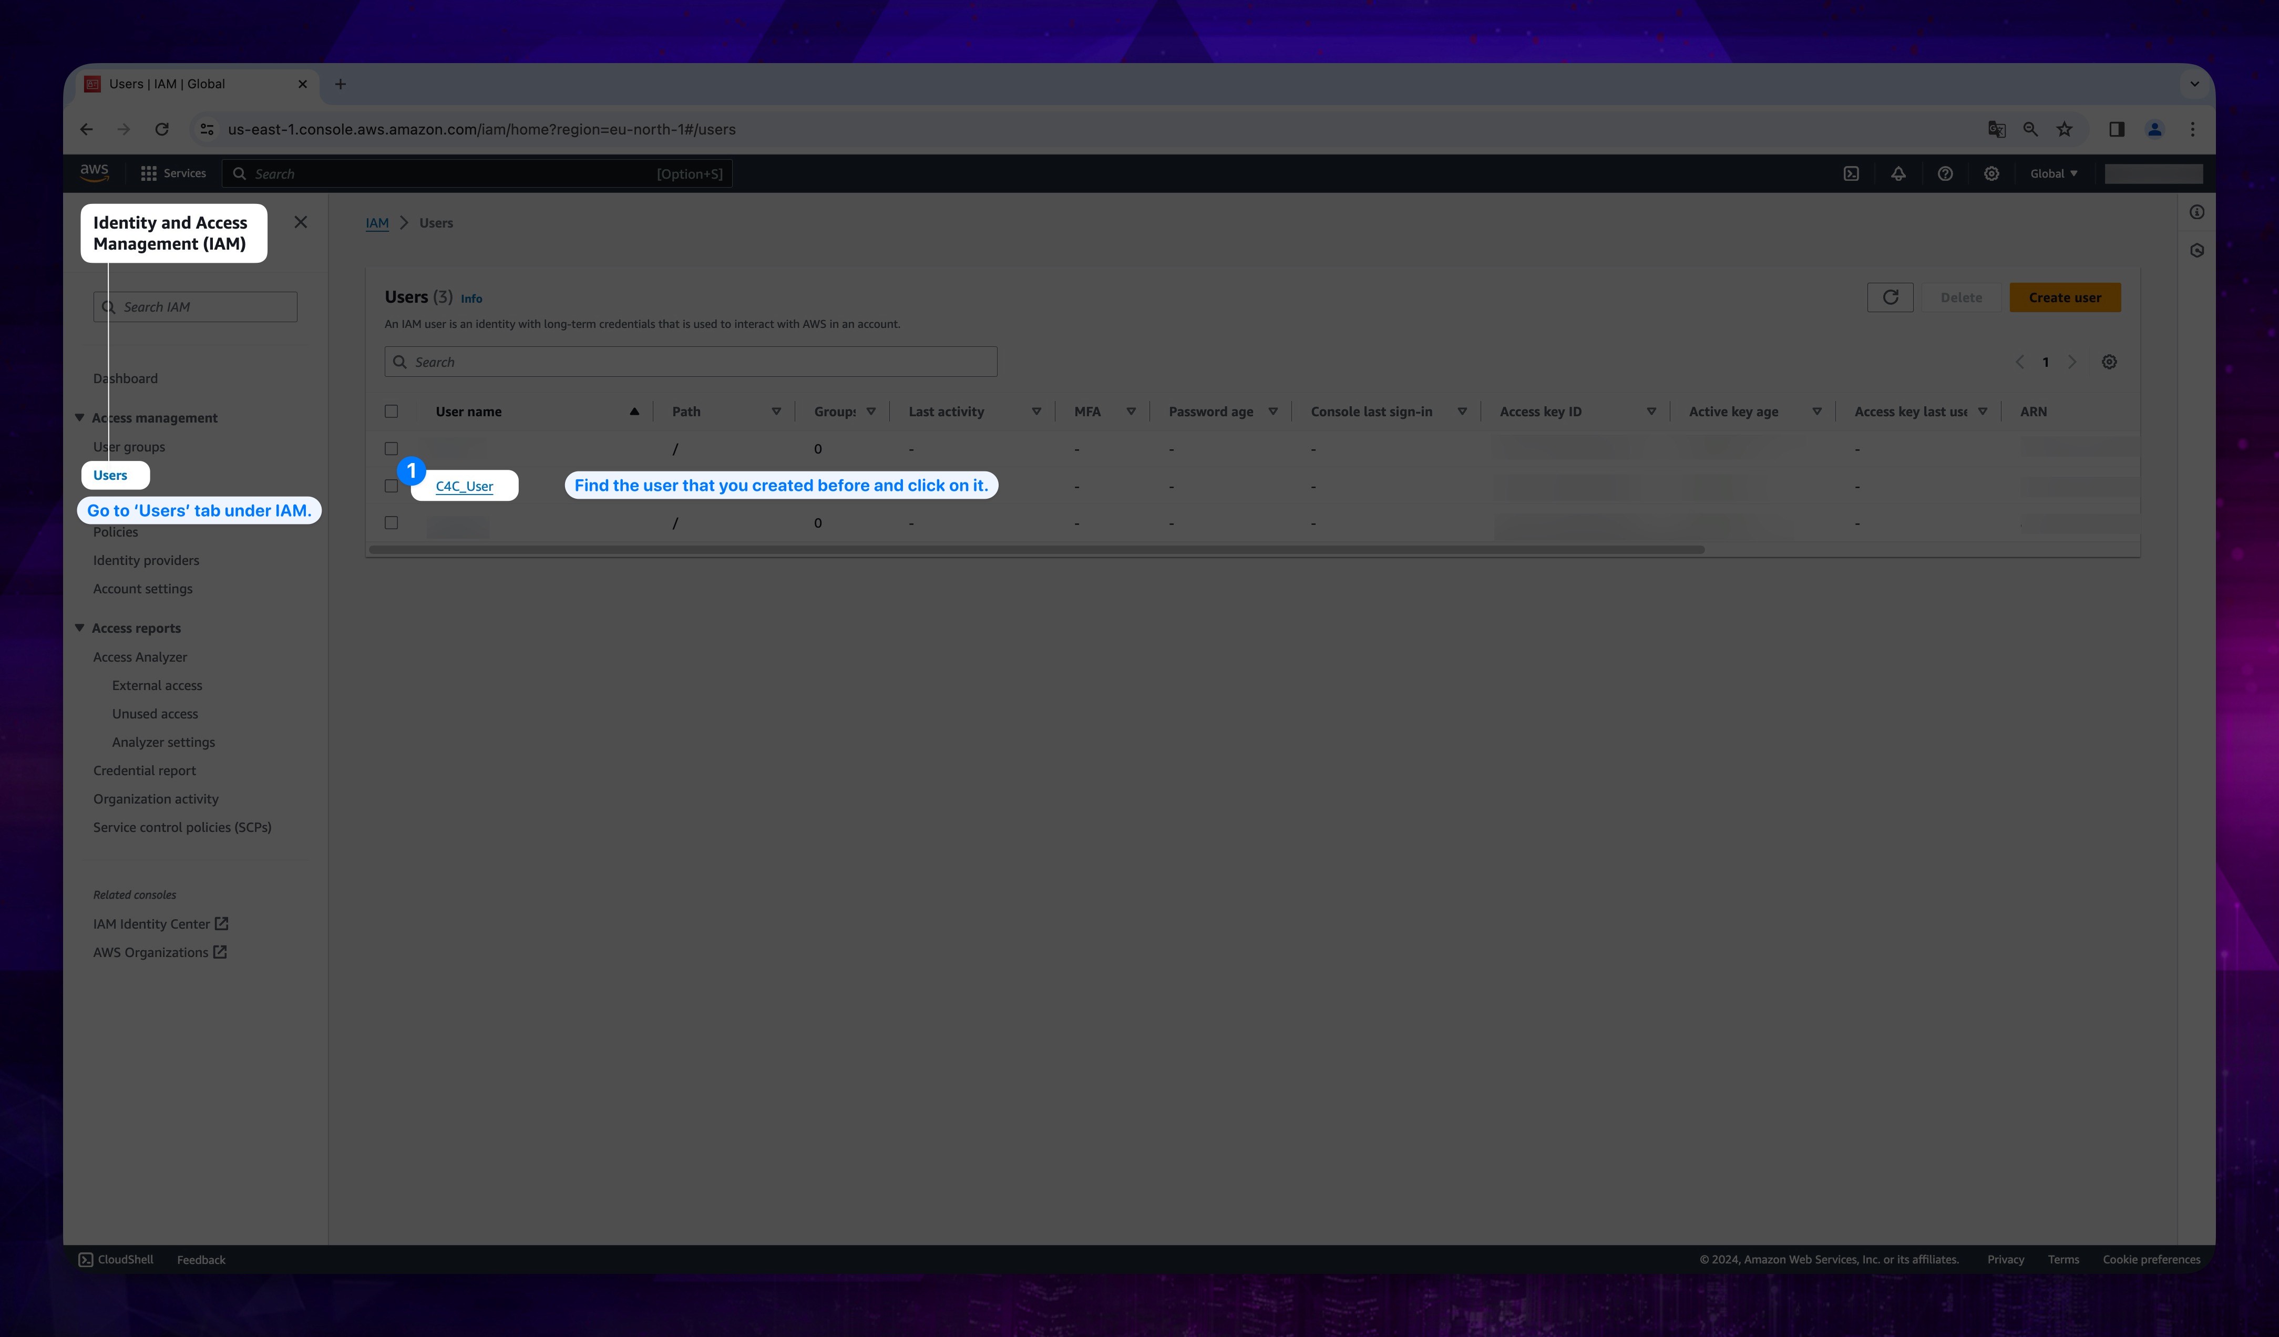2279x1337 pixels.
Task: Open the Info link beside Users
Action: [x=471, y=299]
